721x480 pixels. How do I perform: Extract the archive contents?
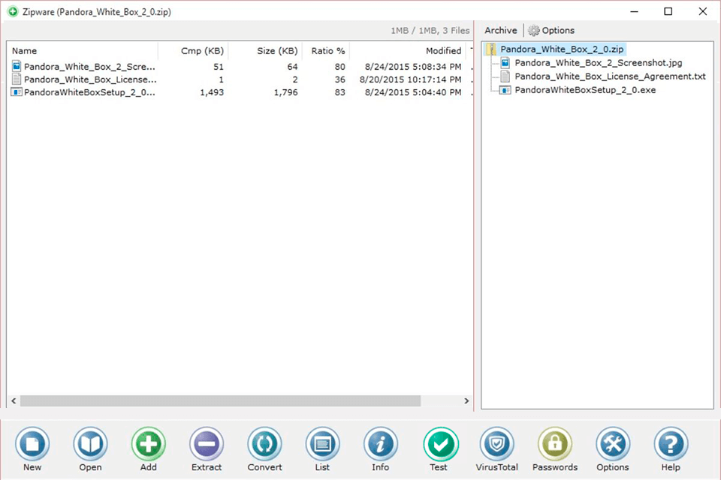206,448
